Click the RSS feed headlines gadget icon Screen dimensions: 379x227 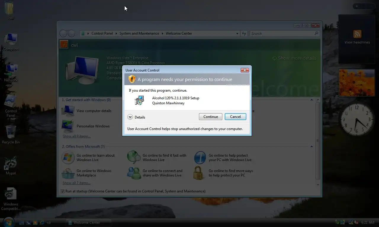[357, 34]
